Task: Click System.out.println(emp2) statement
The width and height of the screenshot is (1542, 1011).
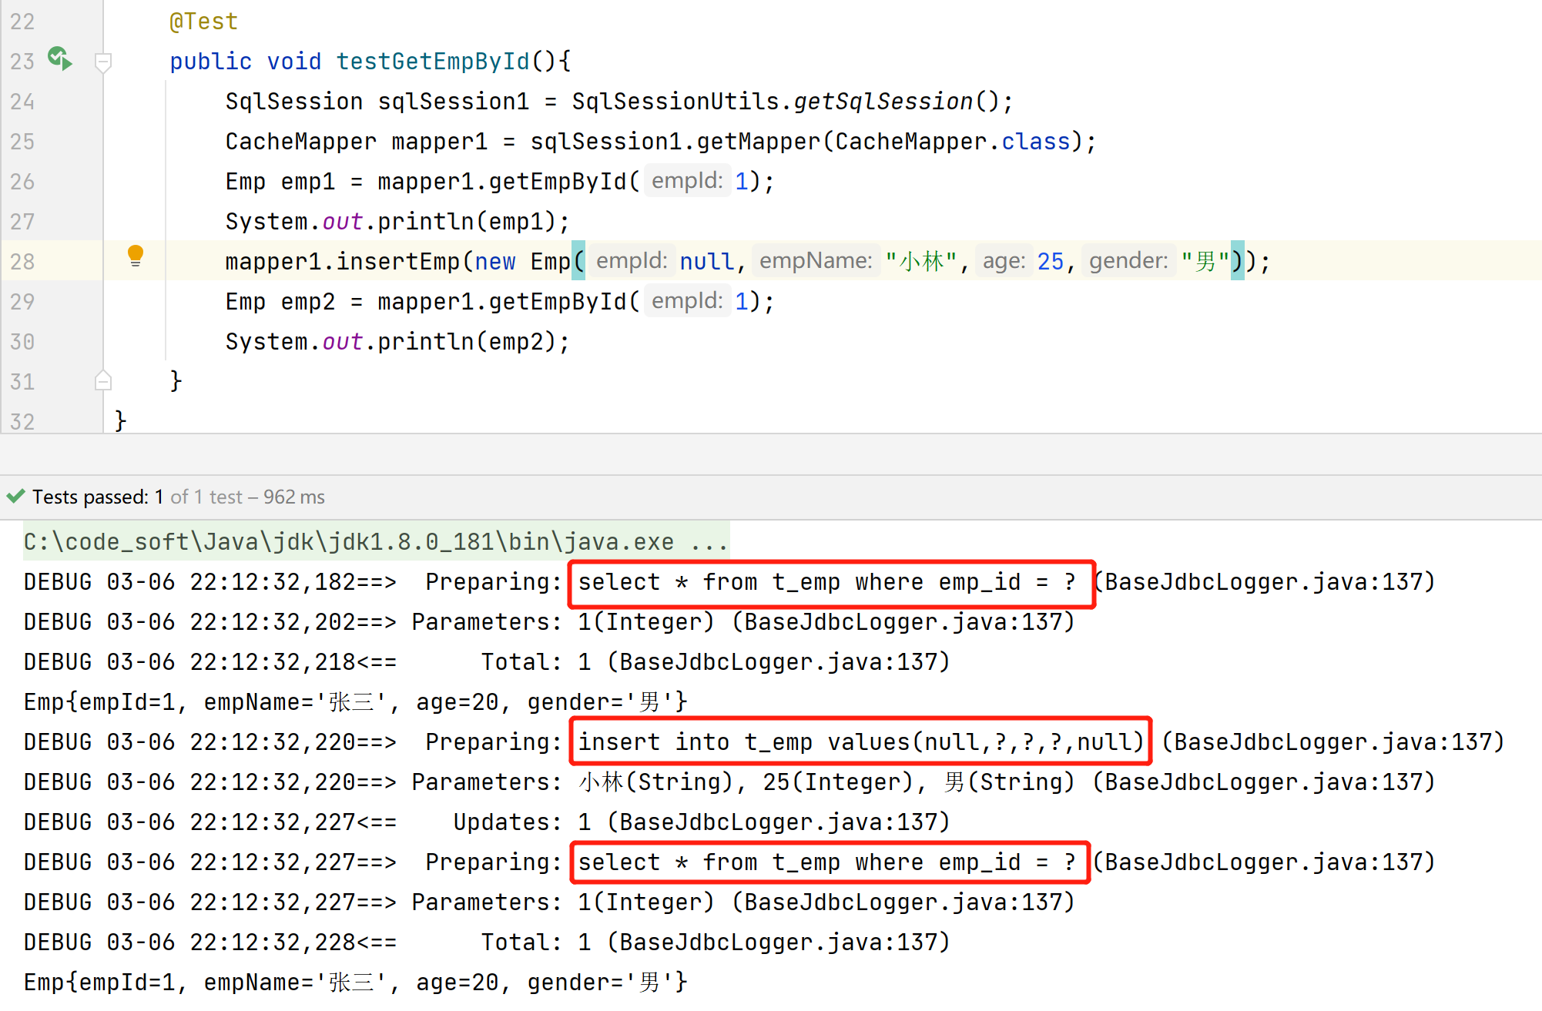Action: [397, 342]
